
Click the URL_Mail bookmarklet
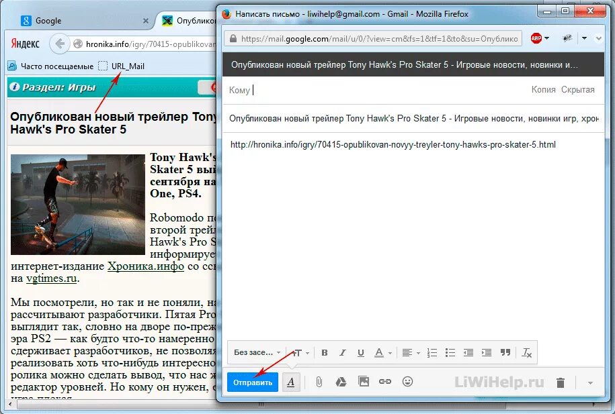tap(122, 66)
